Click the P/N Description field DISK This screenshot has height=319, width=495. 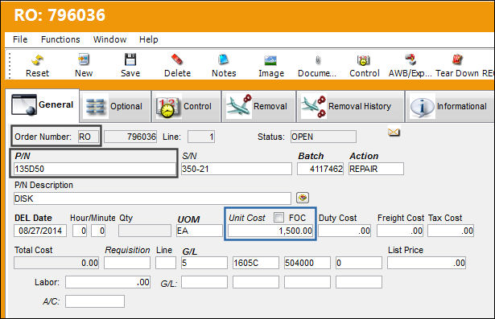coord(152,198)
